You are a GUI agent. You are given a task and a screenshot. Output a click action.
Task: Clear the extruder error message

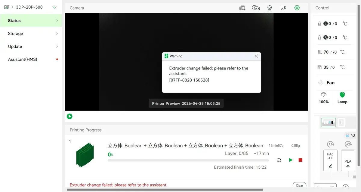point(299,185)
